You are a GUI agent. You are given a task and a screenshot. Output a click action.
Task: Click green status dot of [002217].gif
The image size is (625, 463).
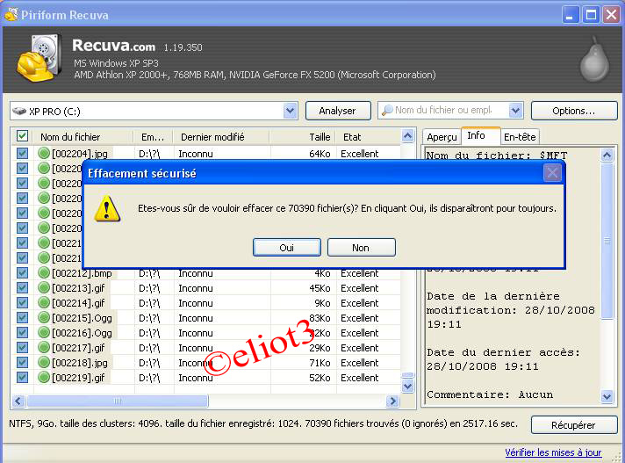pyautogui.click(x=43, y=347)
